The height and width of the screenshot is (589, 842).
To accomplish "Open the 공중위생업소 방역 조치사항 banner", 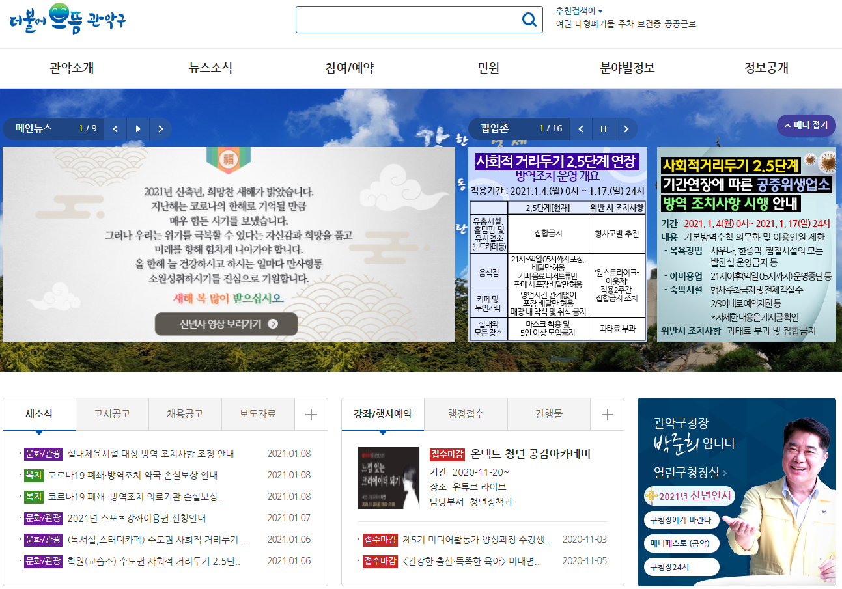I will click(x=746, y=244).
